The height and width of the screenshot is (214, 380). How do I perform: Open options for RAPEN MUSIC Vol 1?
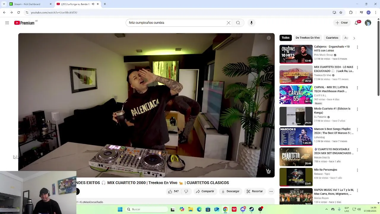click(357, 191)
